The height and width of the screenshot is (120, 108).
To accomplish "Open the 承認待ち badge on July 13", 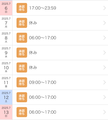I will click(x=22, y=112).
